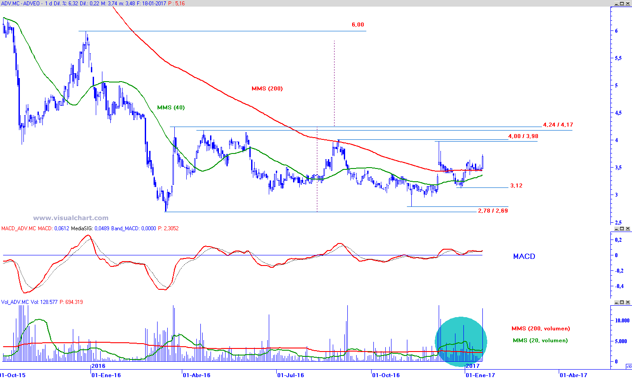The image size is (632, 378).
Task: Close the MACD indicator pane
Action: (x=628, y=228)
